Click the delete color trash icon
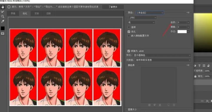This screenshot has width=212, height=112. pyautogui.click(x=174, y=105)
